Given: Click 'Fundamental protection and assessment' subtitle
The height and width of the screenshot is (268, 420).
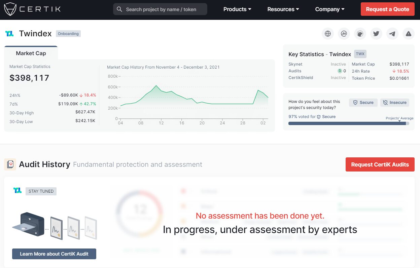Looking at the screenshot, I should pos(138,164).
